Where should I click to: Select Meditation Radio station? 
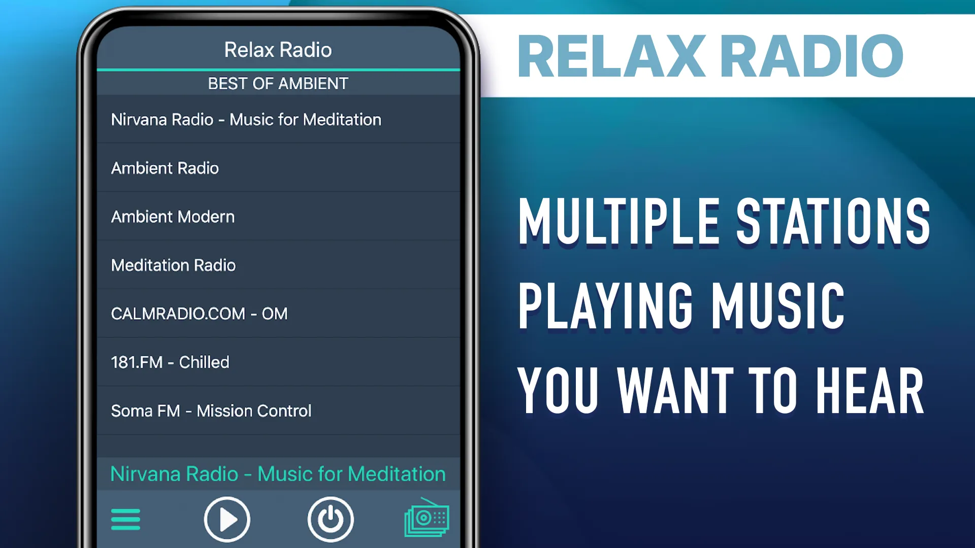point(278,265)
